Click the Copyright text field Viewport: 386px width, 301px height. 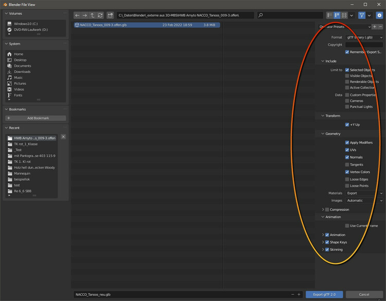pyautogui.click(x=364, y=45)
